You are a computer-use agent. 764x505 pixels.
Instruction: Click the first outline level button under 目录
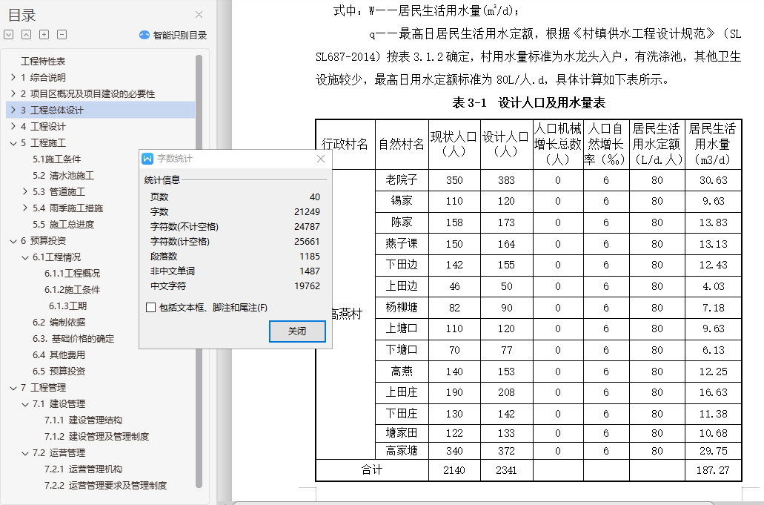pos(9,35)
